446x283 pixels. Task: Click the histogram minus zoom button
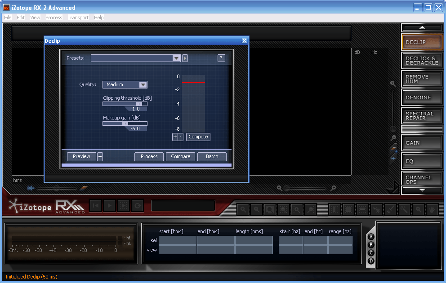(181, 137)
